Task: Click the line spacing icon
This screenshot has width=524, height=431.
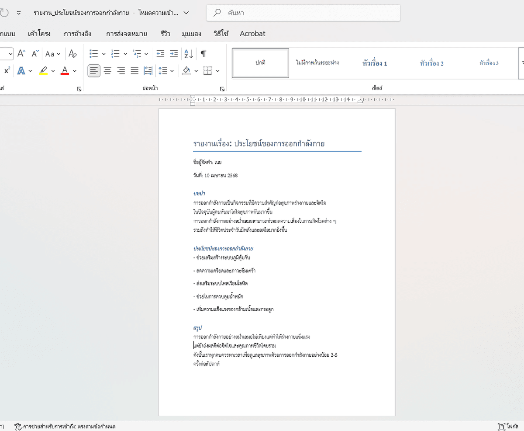Action: (x=163, y=71)
